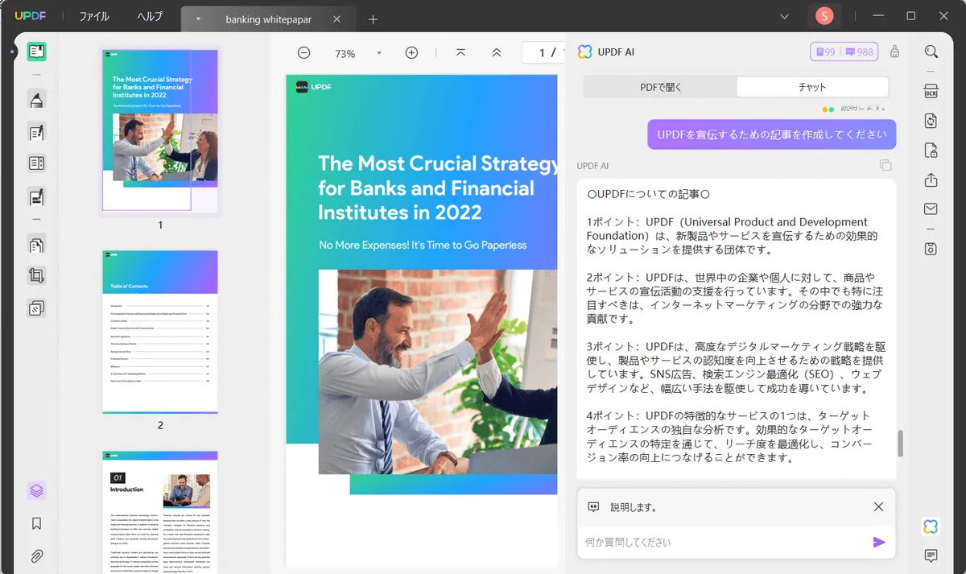This screenshot has width=966, height=574.
Task: Select the highlighter Comment tool
Action: click(x=36, y=100)
